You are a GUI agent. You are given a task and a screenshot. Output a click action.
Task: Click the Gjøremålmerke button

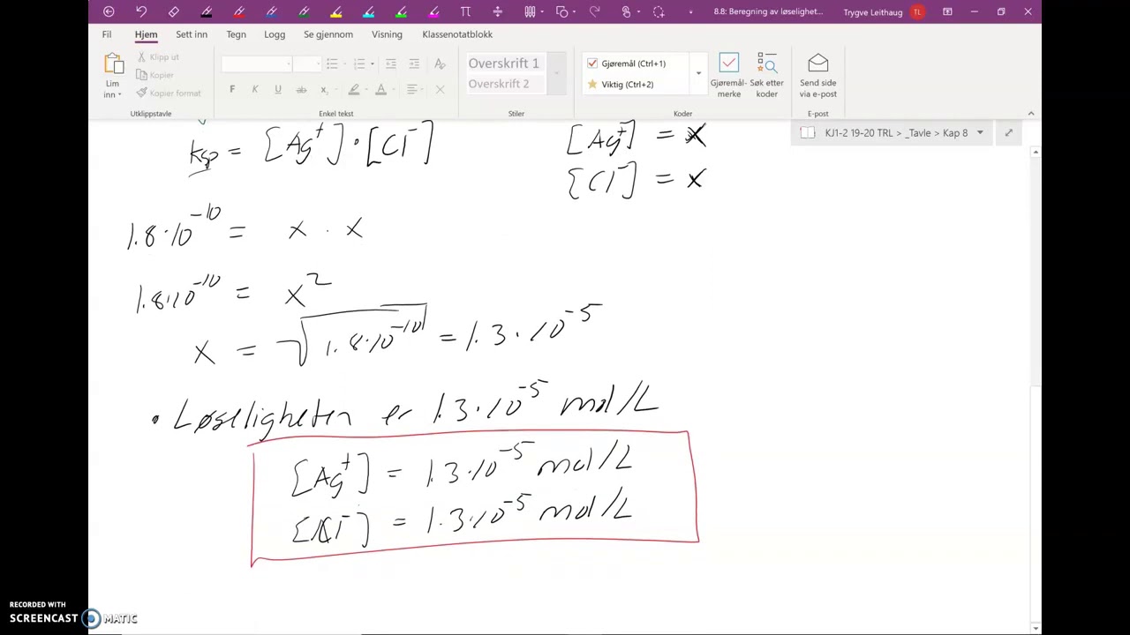click(728, 76)
